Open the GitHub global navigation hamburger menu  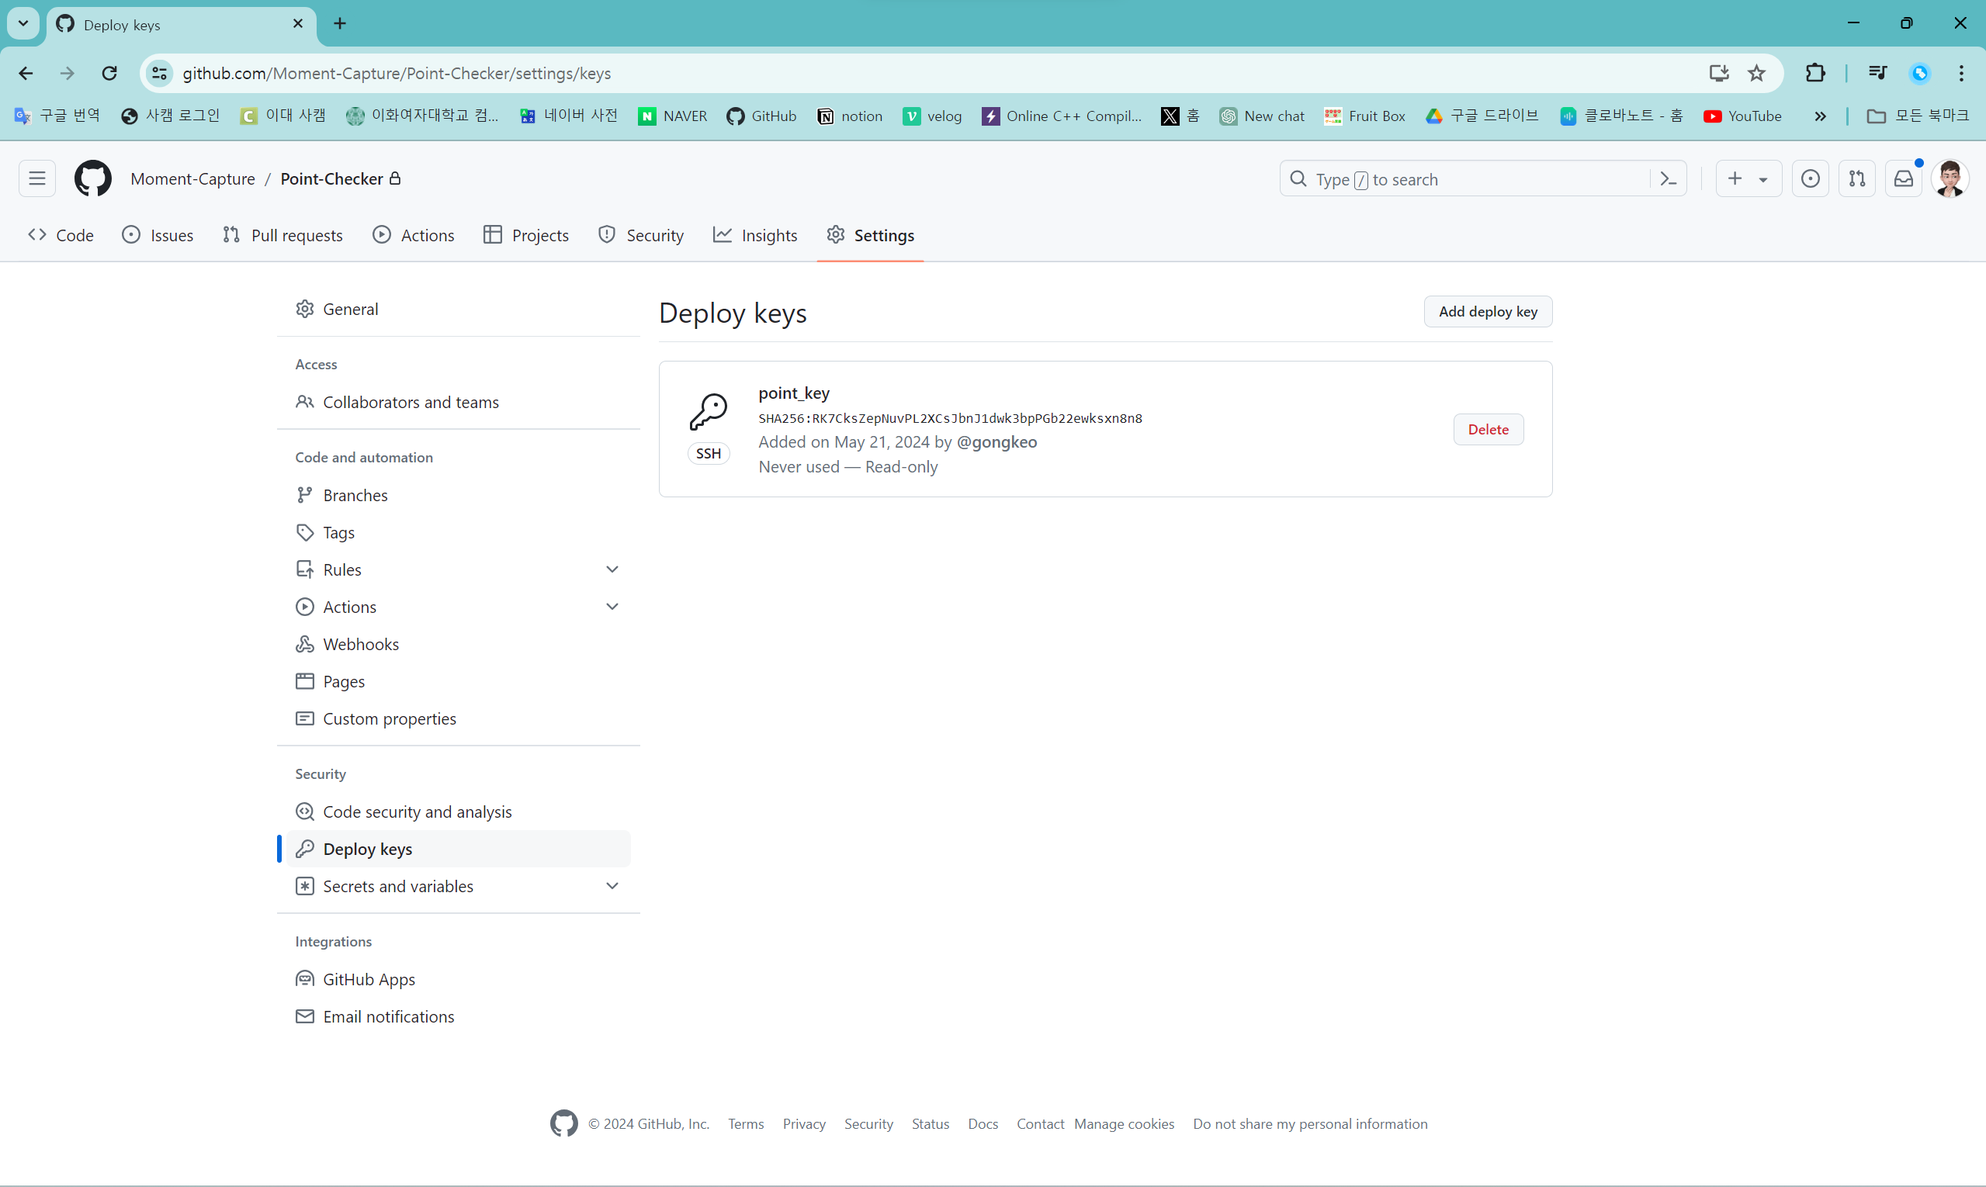[36, 178]
